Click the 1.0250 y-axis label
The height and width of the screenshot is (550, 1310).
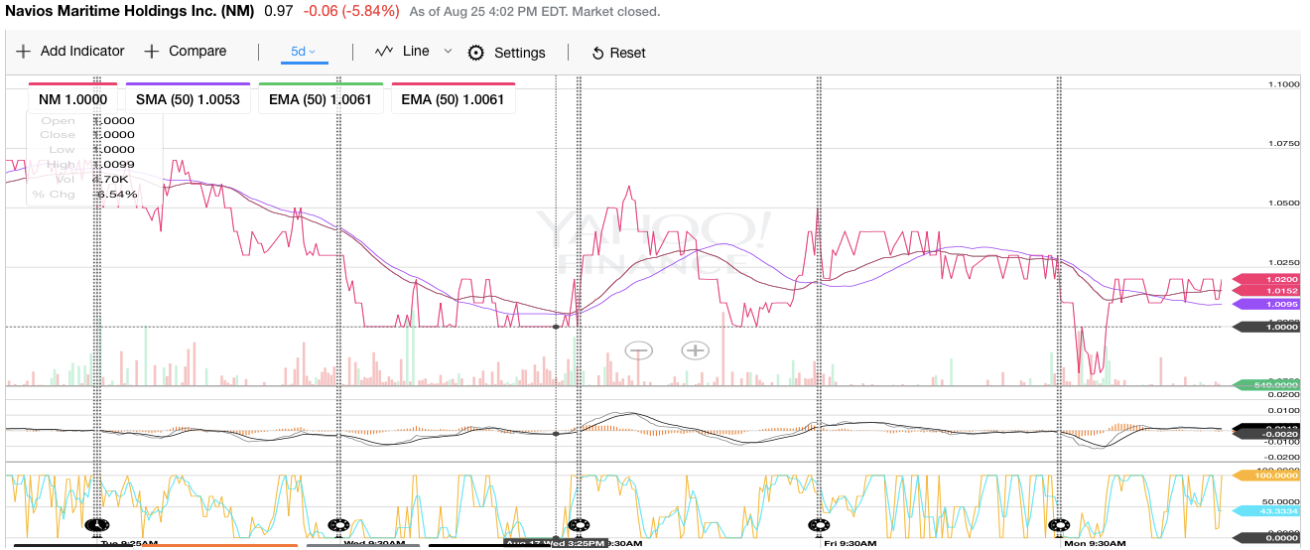point(1283,262)
